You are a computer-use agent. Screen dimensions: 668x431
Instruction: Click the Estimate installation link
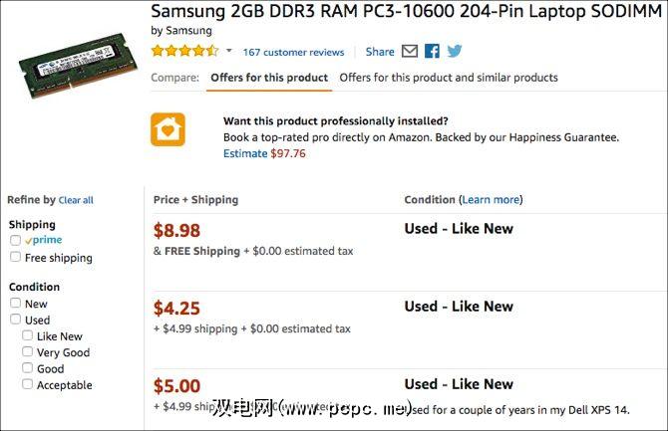tap(245, 154)
